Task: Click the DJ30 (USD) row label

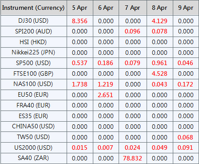Action: (33, 21)
